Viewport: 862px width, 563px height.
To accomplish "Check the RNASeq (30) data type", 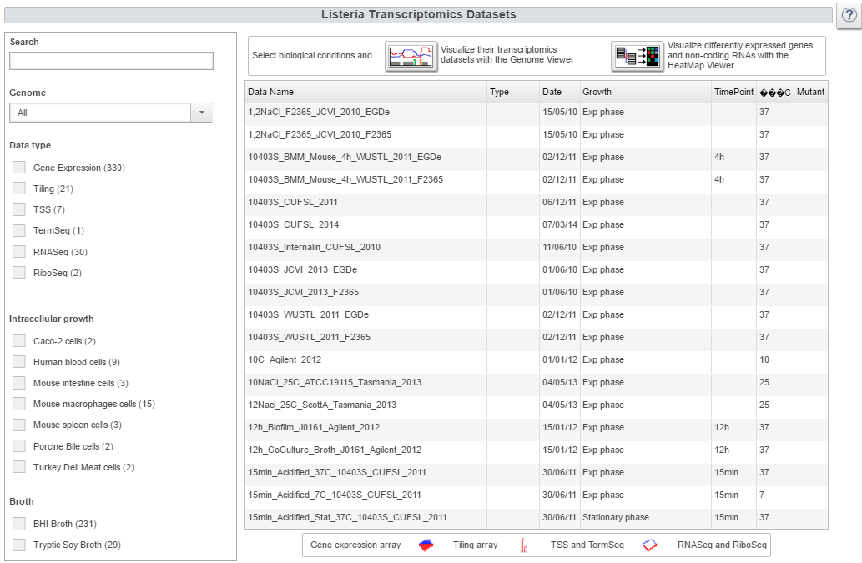I will point(19,252).
